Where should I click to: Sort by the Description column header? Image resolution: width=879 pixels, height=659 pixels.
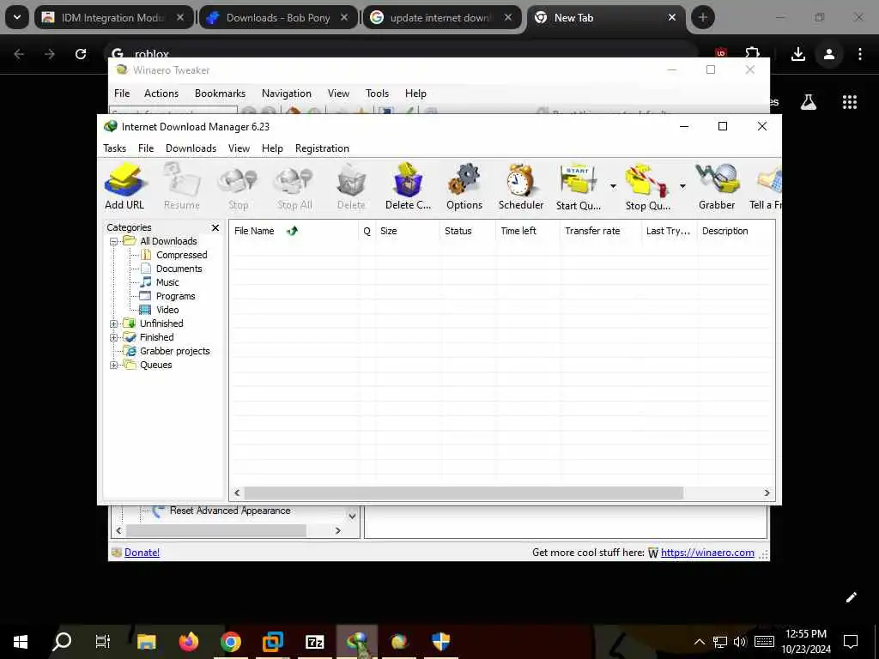click(736, 231)
